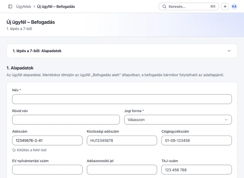
Task: Click into the Név field
Action: point(122,99)
